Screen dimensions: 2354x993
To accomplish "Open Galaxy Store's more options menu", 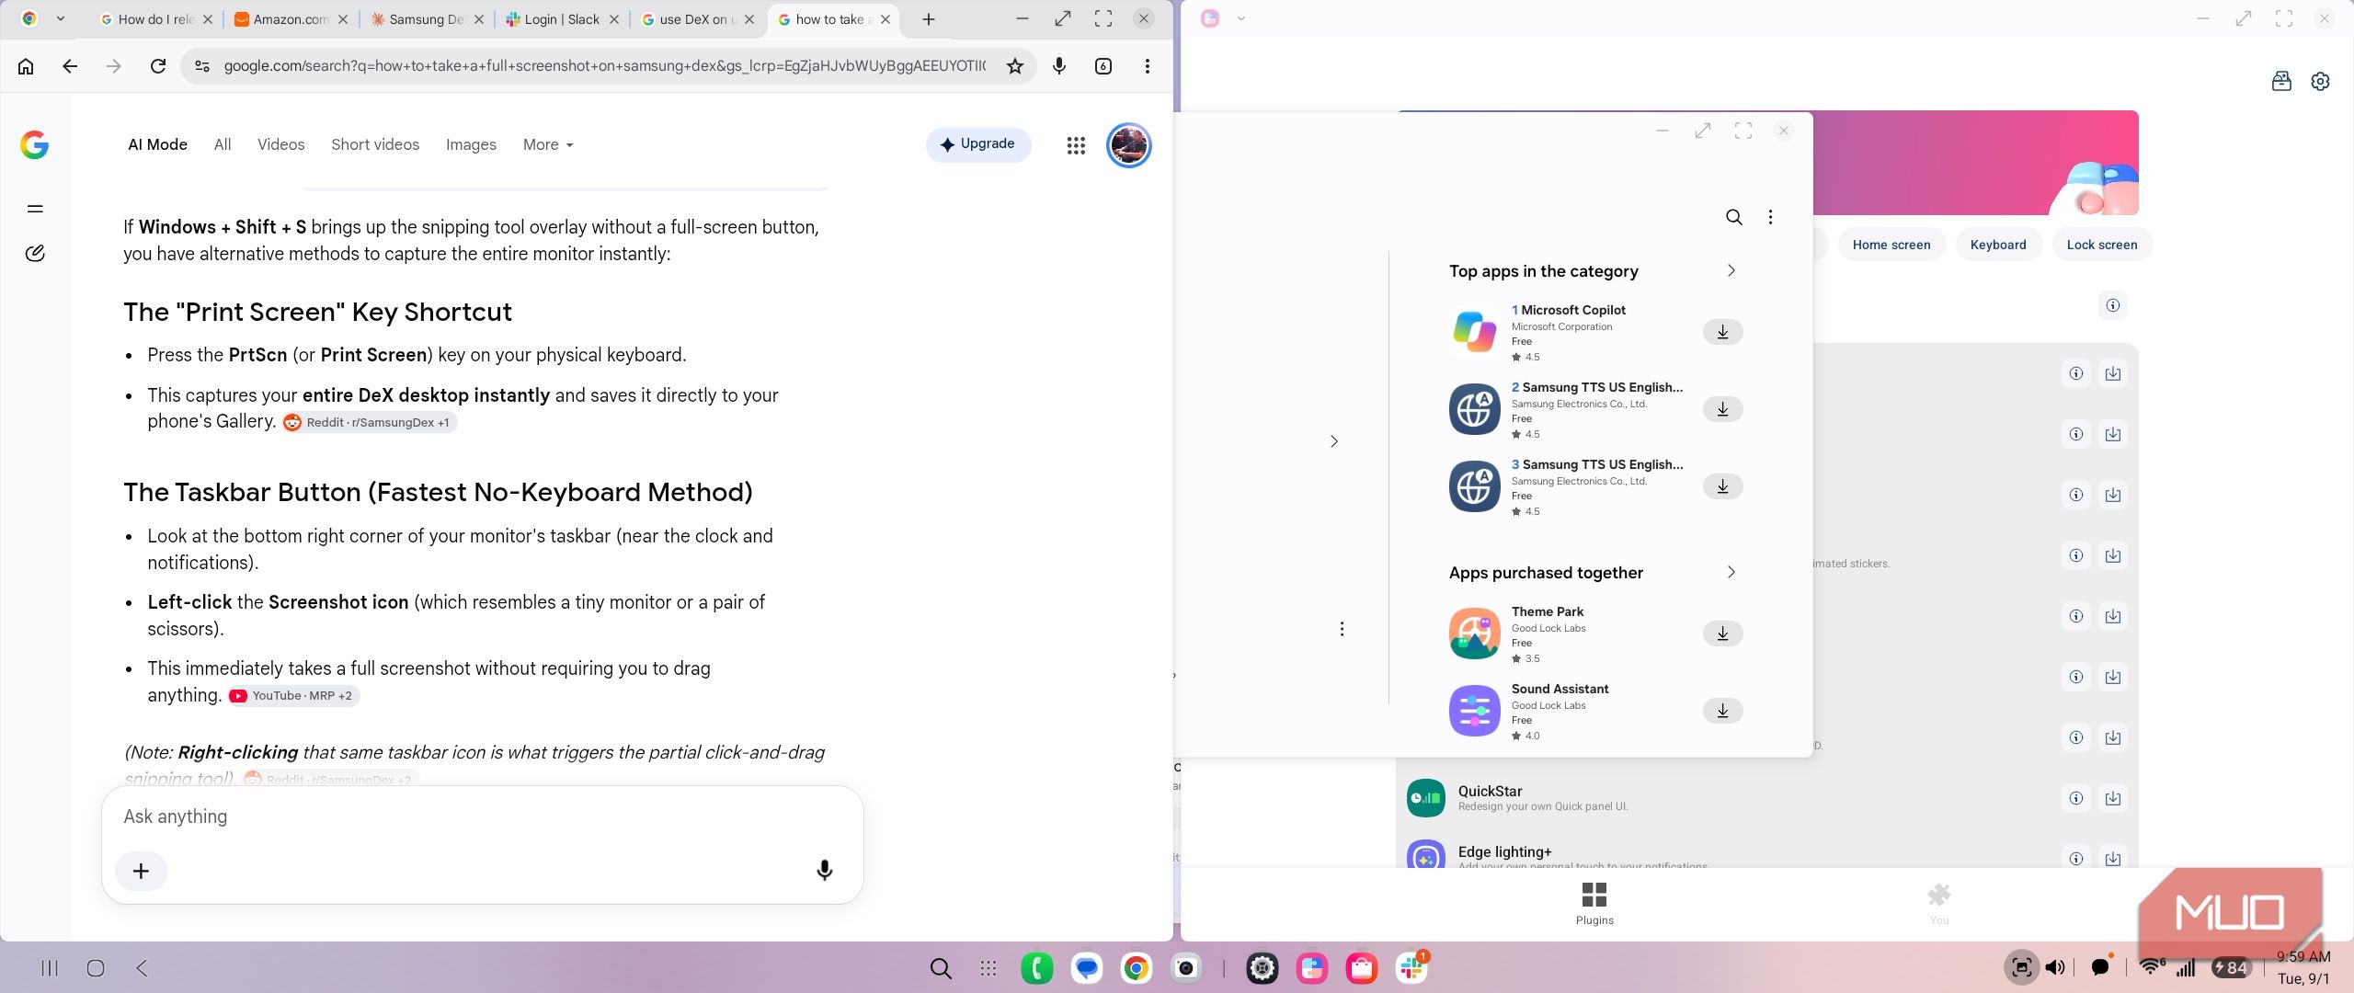I will click(1770, 217).
